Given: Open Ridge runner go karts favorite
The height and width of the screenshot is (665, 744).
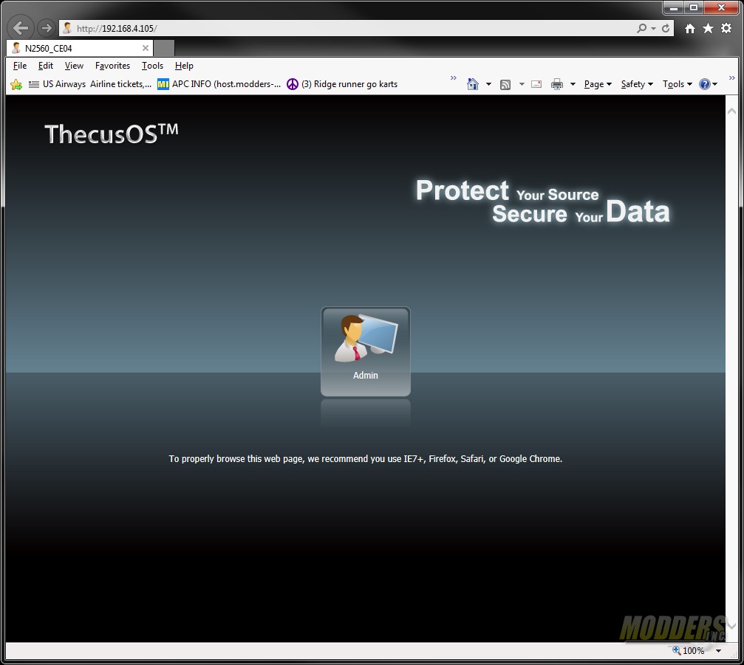Looking at the screenshot, I should 342,84.
